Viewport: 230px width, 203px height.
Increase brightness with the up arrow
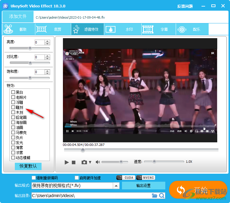click(x=47, y=41)
